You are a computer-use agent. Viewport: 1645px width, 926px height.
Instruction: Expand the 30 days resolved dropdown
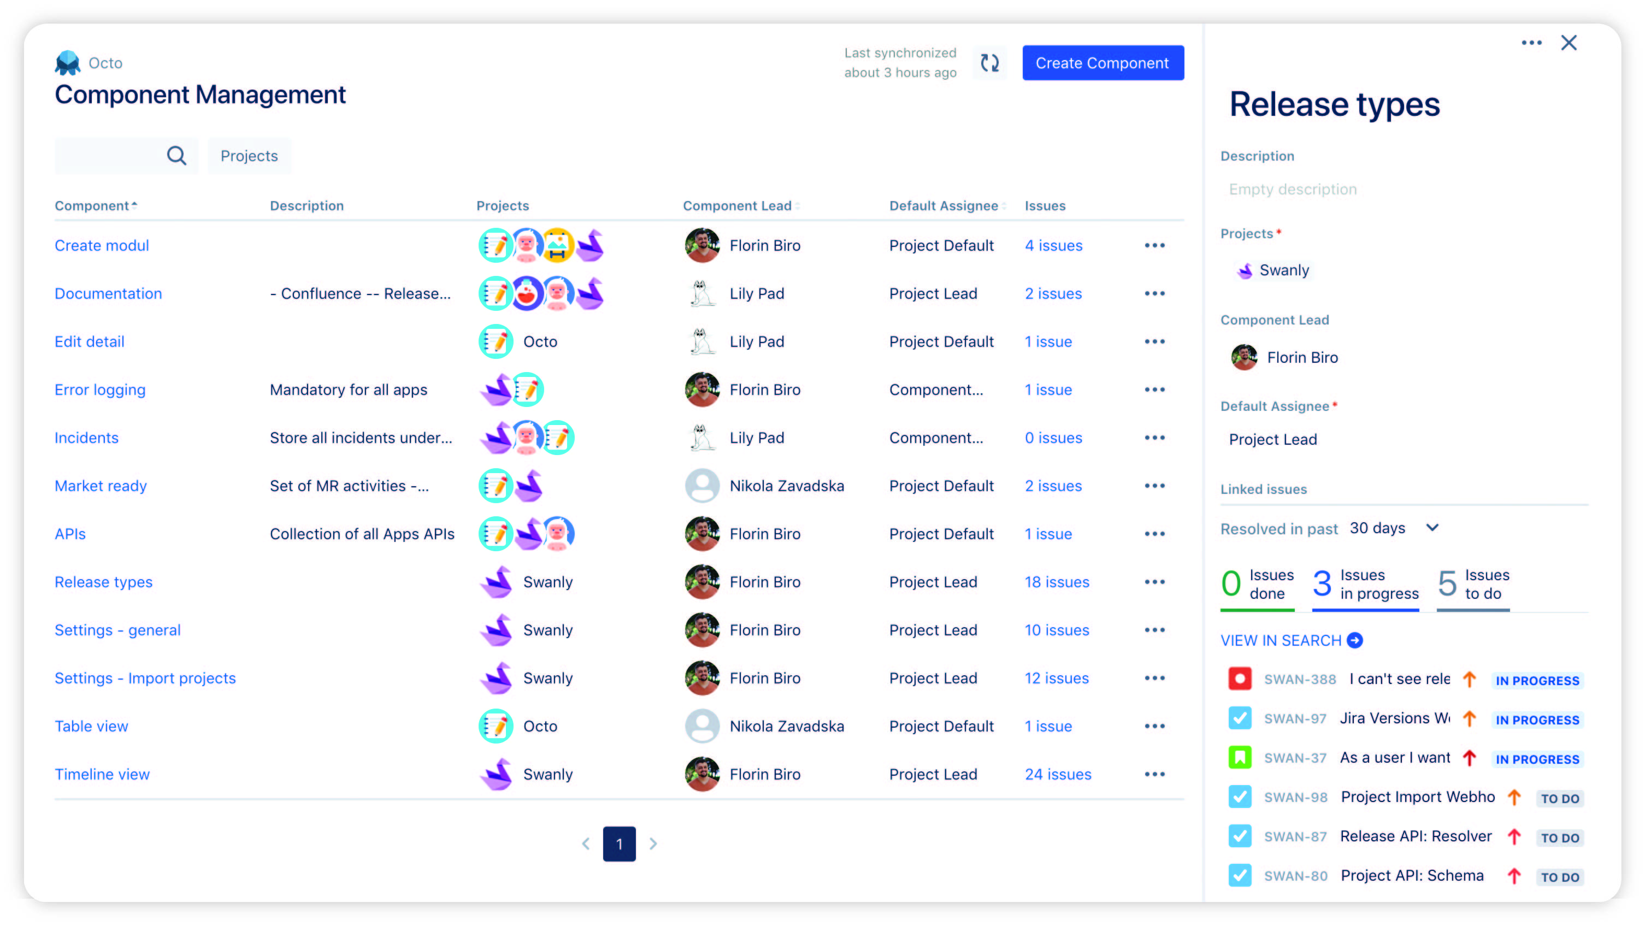pyautogui.click(x=1432, y=528)
